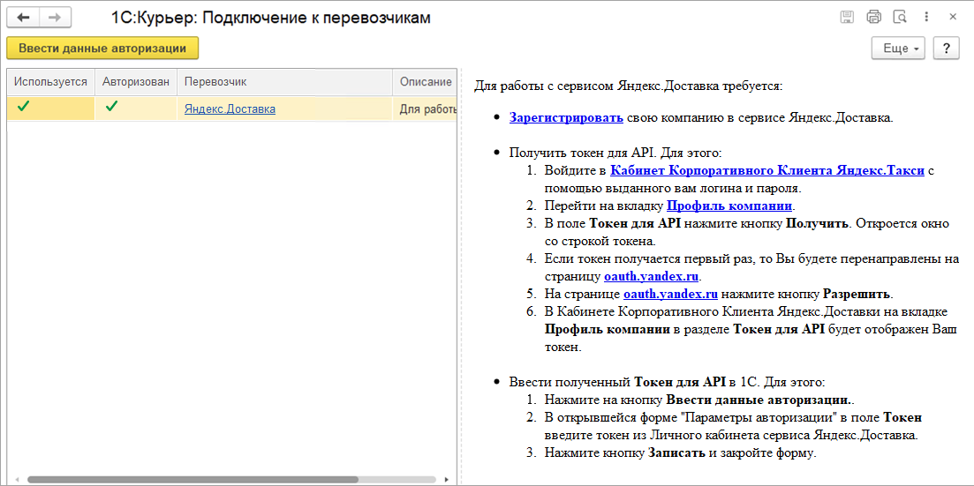974x486 pixels.
Task: Open the Зарегистрировать link
Action: (567, 118)
